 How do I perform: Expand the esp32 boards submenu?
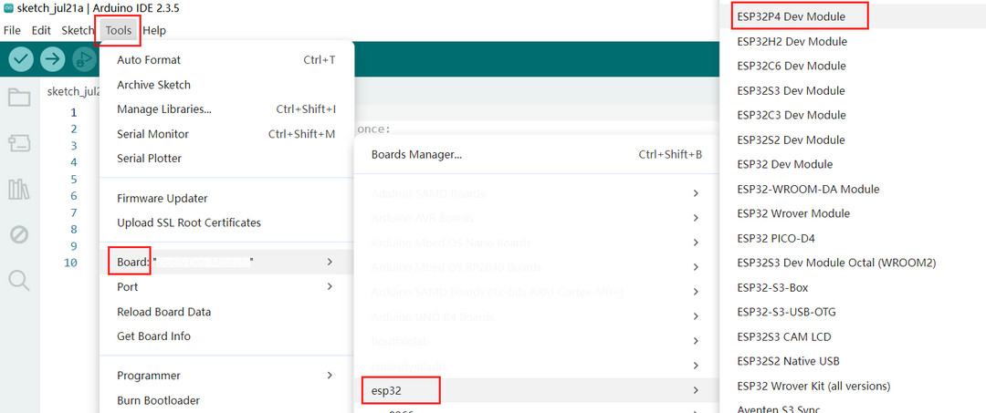point(537,390)
